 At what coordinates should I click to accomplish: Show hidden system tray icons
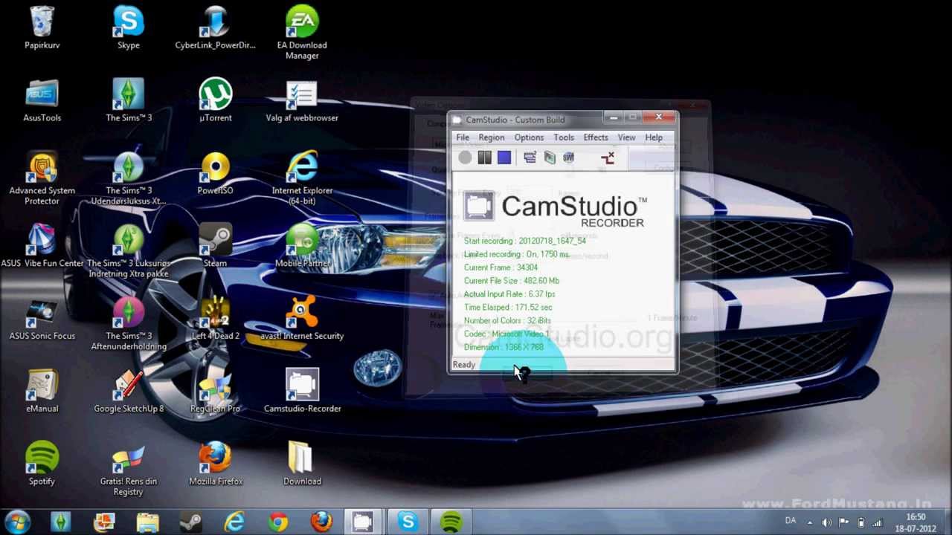(x=809, y=522)
